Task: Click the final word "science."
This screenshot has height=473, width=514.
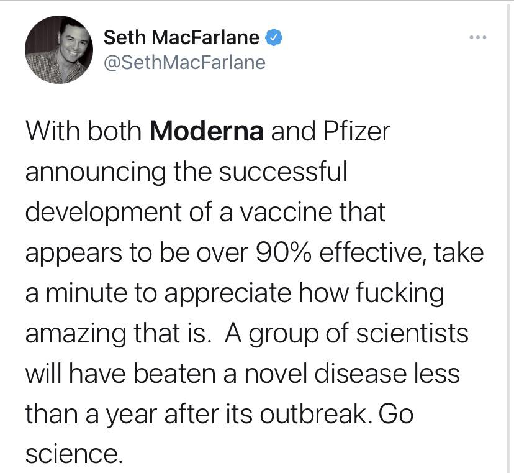Action: [71, 454]
